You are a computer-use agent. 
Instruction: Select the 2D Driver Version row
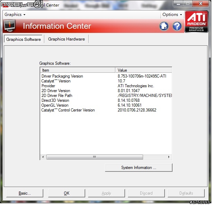(x=106, y=91)
